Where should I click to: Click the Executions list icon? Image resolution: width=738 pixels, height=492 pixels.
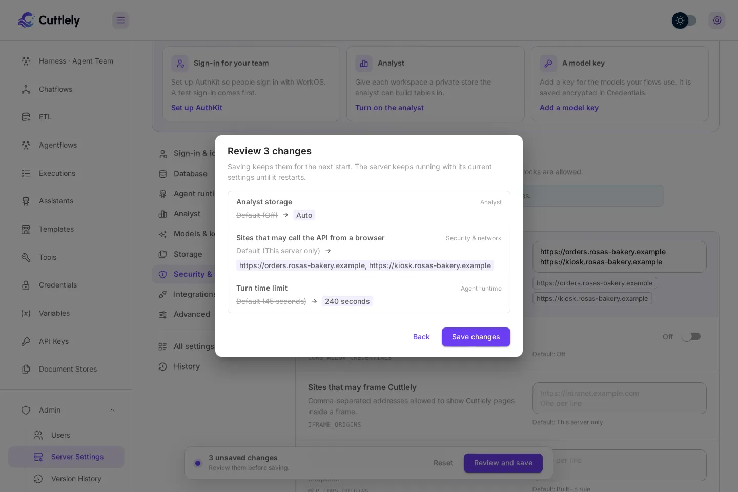(26, 173)
